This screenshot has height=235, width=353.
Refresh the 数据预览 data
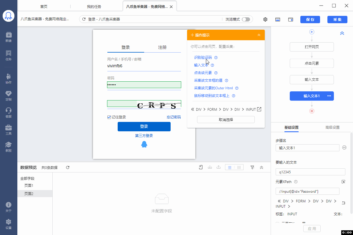[x=68, y=167]
